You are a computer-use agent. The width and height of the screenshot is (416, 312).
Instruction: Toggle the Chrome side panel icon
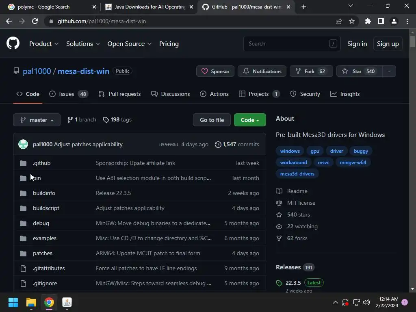(381, 21)
